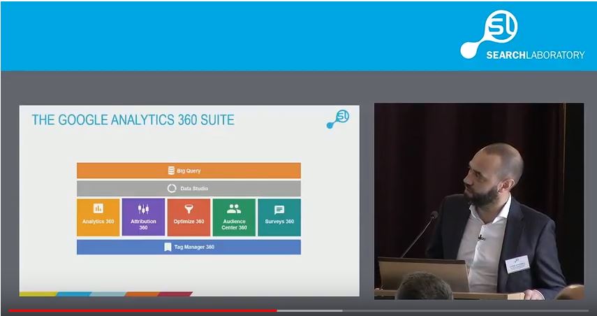
Task: Click the speaker video frame
Action: [479, 201]
